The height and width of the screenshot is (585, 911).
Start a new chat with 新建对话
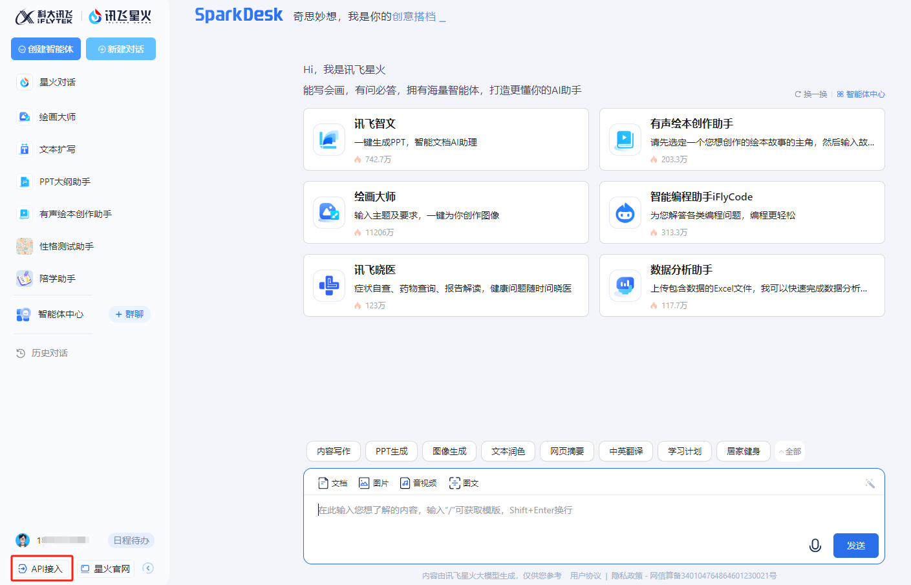pyautogui.click(x=121, y=49)
